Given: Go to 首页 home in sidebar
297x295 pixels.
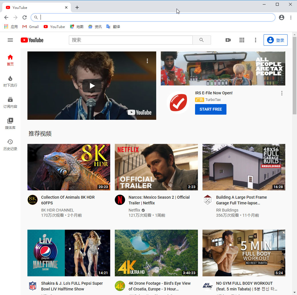Looking at the screenshot, I should [10, 60].
